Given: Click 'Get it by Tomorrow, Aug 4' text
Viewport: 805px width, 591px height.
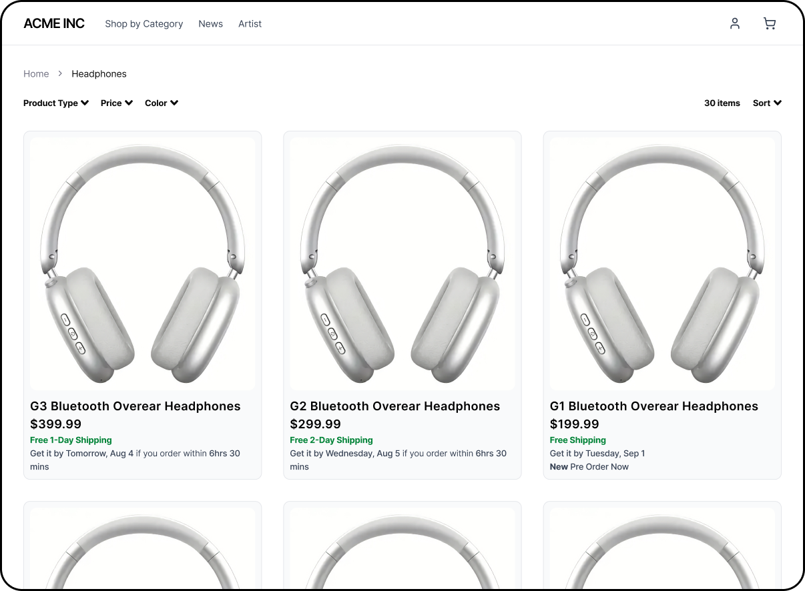Looking at the screenshot, I should [x=81, y=454].
